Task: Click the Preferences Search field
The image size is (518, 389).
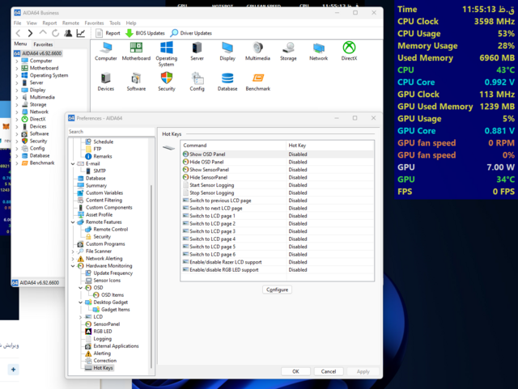Action: tap(111, 132)
